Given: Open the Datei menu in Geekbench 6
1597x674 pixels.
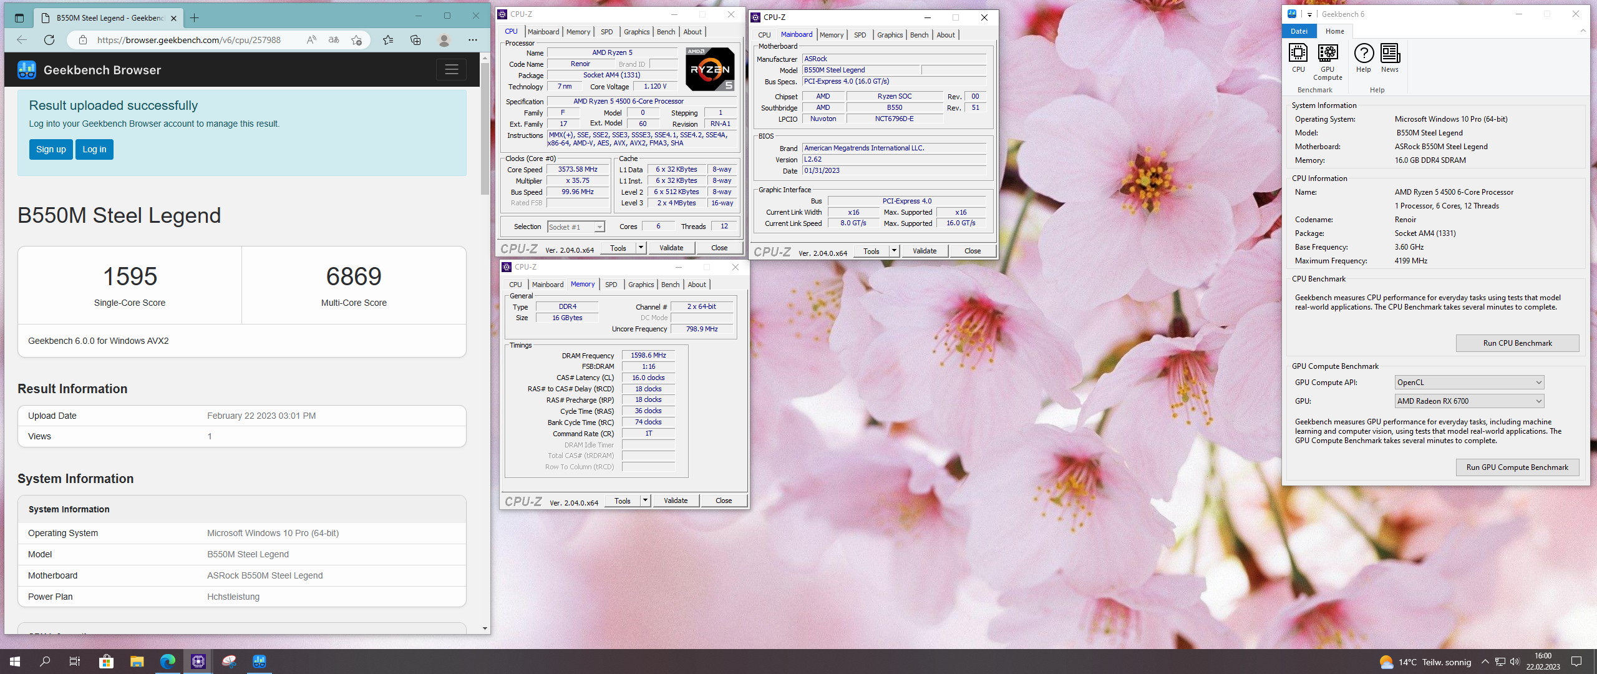Looking at the screenshot, I should [1299, 31].
